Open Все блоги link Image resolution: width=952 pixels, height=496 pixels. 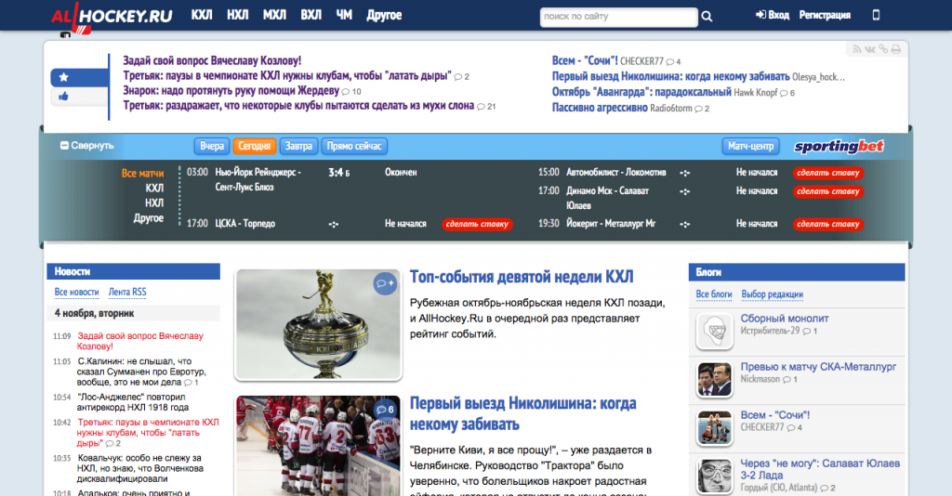pyautogui.click(x=714, y=294)
